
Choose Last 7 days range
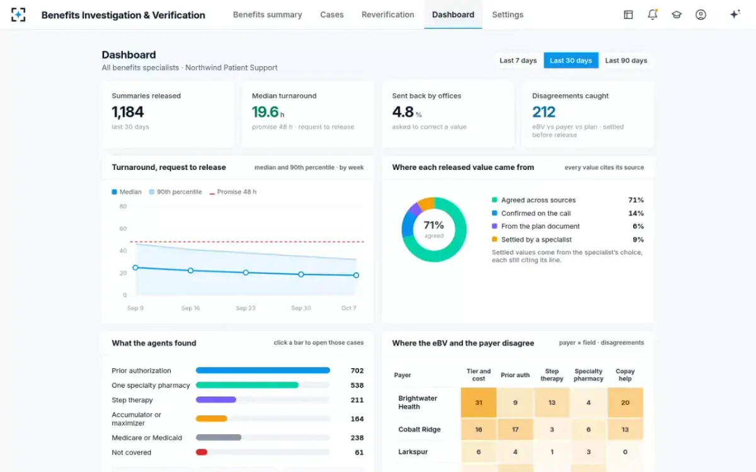518,60
